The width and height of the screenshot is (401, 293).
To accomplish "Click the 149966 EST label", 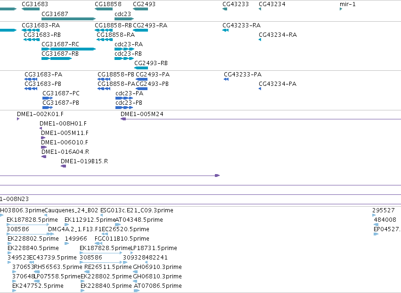I will pyautogui.click(x=76, y=239).
